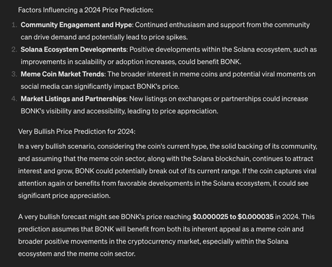Screen dimensions: 332x267
Task: Click list number 1 marker
Action: pyautogui.click(x=14, y=25)
